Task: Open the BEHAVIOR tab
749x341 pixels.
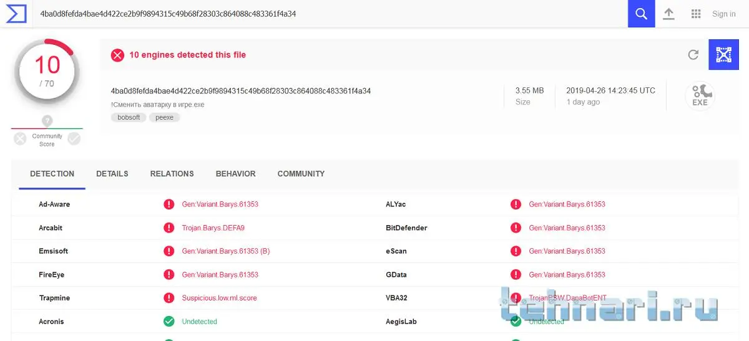Action: click(x=235, y=174)
